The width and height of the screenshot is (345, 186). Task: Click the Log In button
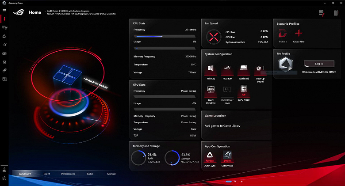(x=318, y=64)
